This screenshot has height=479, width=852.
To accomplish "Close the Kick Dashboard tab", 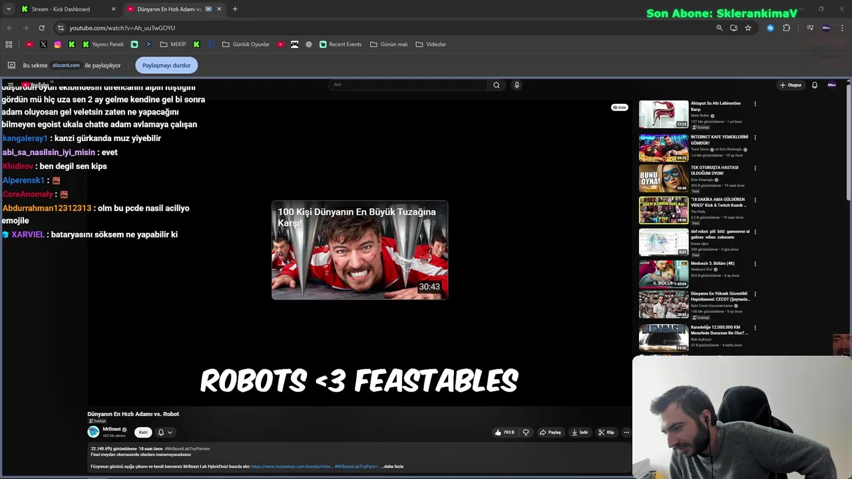I will click(113, 9).
